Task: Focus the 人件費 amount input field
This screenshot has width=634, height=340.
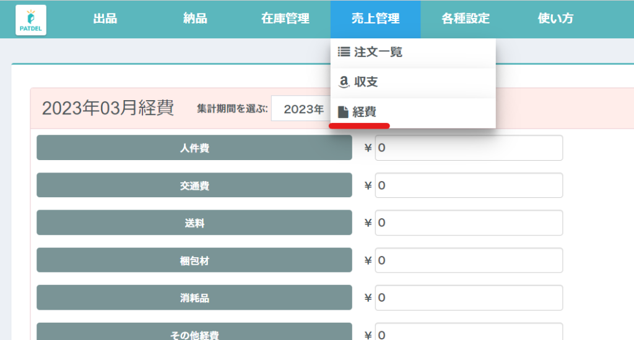Action: click(469, 148)
